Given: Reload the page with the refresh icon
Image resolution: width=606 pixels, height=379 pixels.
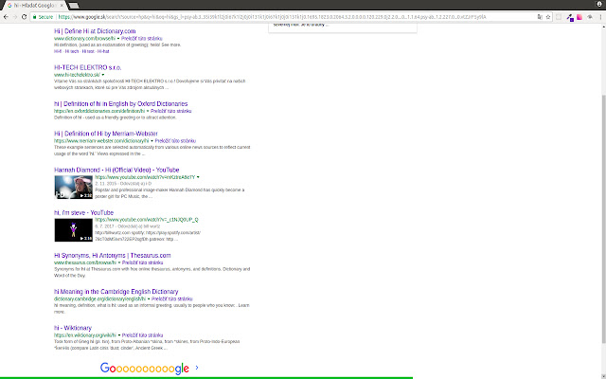Looking at the screenshot, I should point(24,17).
